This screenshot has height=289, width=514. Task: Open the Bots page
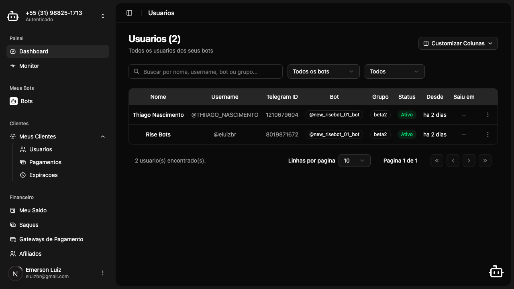[58, 101]
